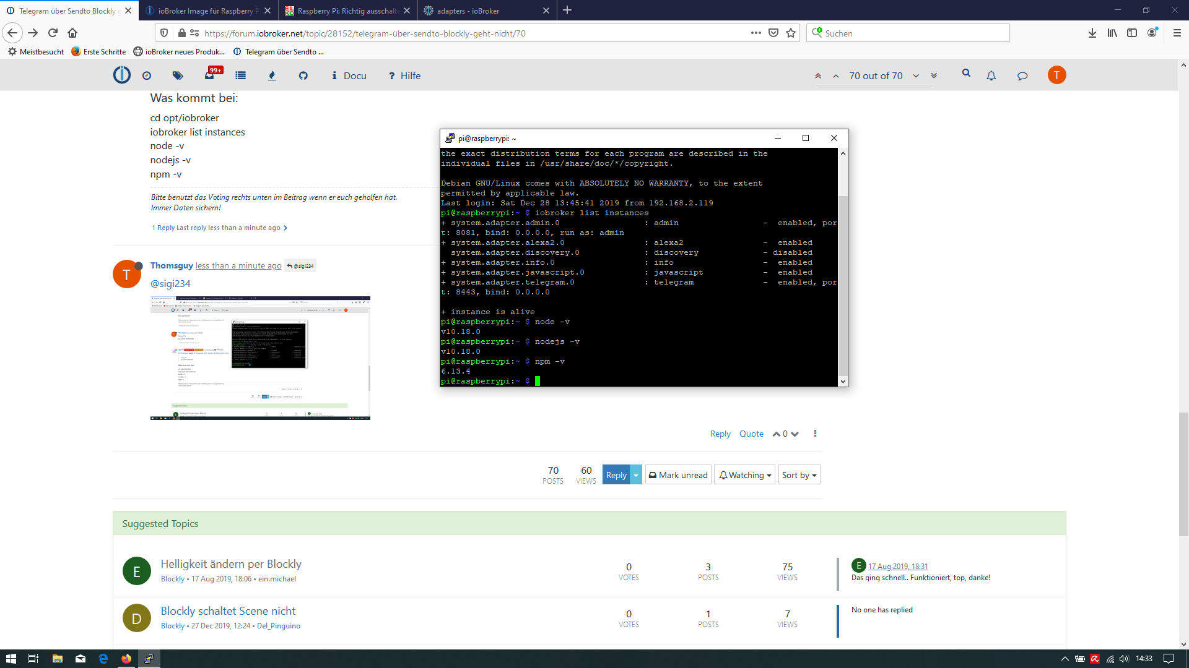Open the Recent topics clock icon

coord(147,75)
